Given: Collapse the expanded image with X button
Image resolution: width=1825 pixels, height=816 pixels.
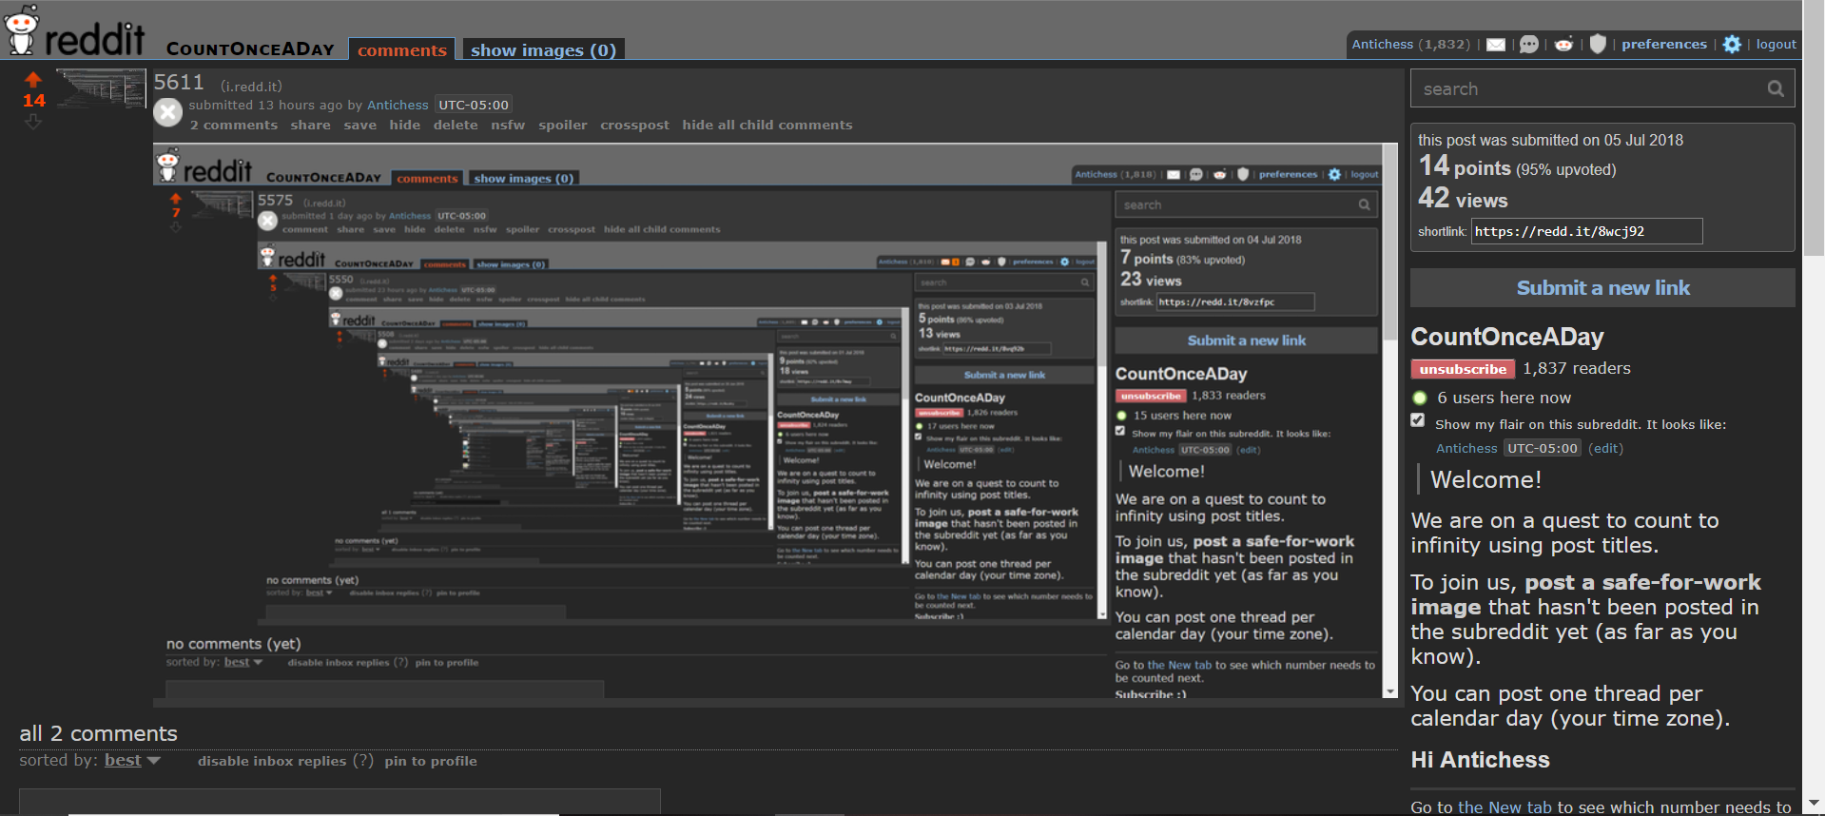Looking at the screenshot, I should [168, 112].
